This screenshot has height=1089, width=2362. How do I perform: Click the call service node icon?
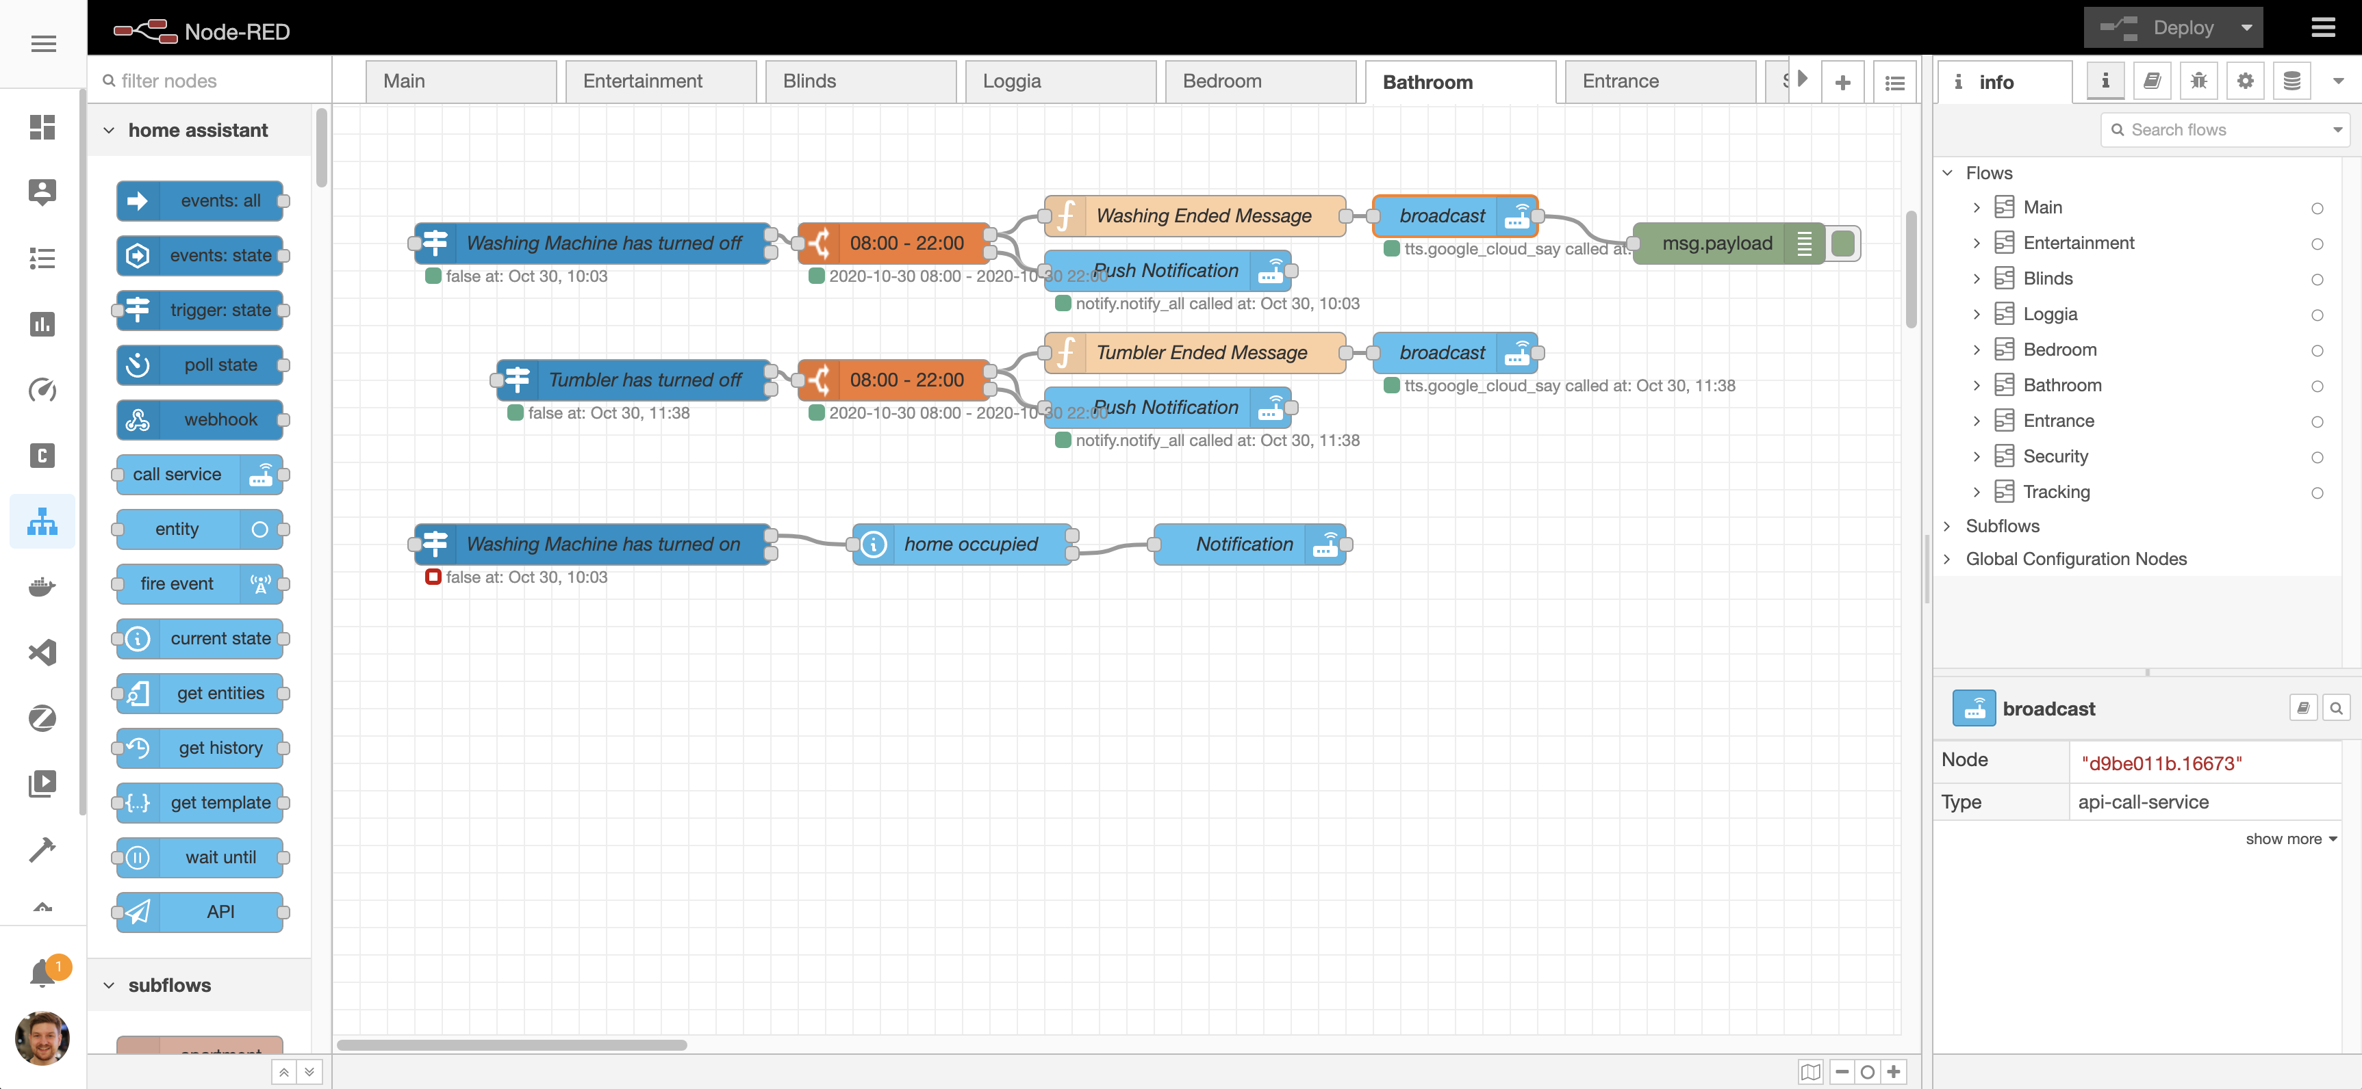click(x=257, y=475)
